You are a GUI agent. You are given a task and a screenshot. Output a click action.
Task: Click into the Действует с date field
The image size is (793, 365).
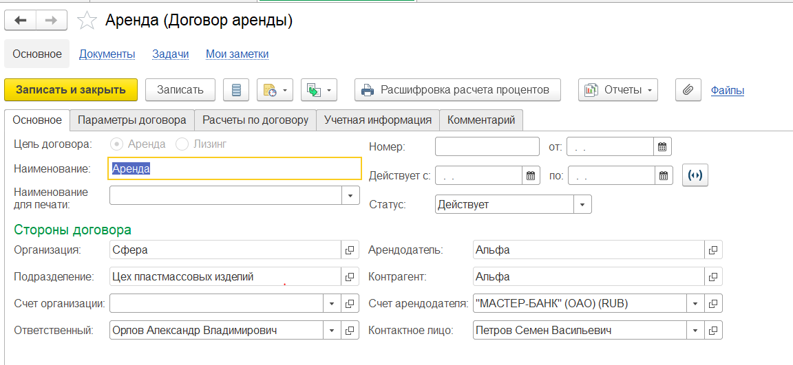pos(478,176)
